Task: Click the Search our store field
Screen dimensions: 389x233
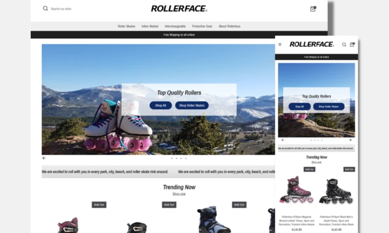Action: click(61, 9)
